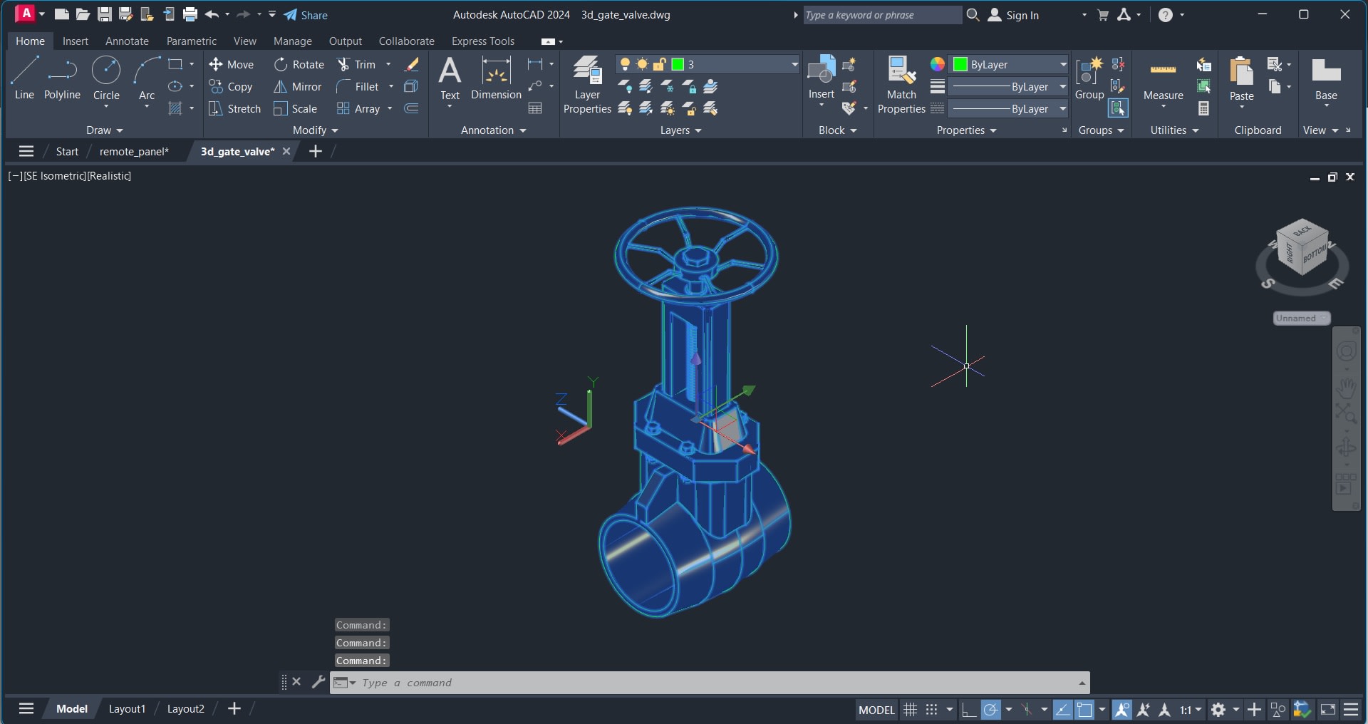
Task: Click Sign In
Action: point(1018,15)
